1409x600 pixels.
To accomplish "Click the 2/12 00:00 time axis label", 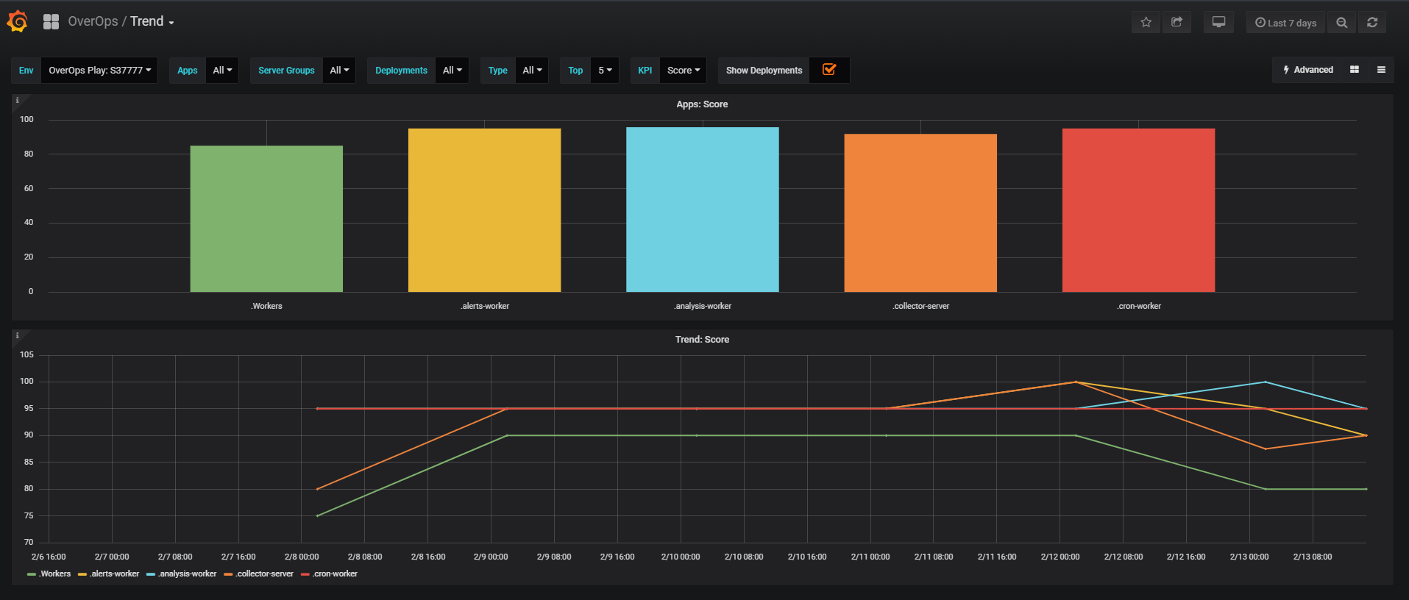I will (1060, 557).
